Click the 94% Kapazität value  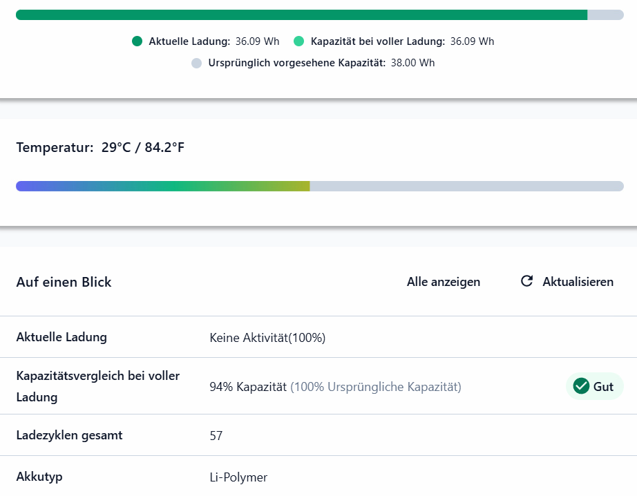248,387
